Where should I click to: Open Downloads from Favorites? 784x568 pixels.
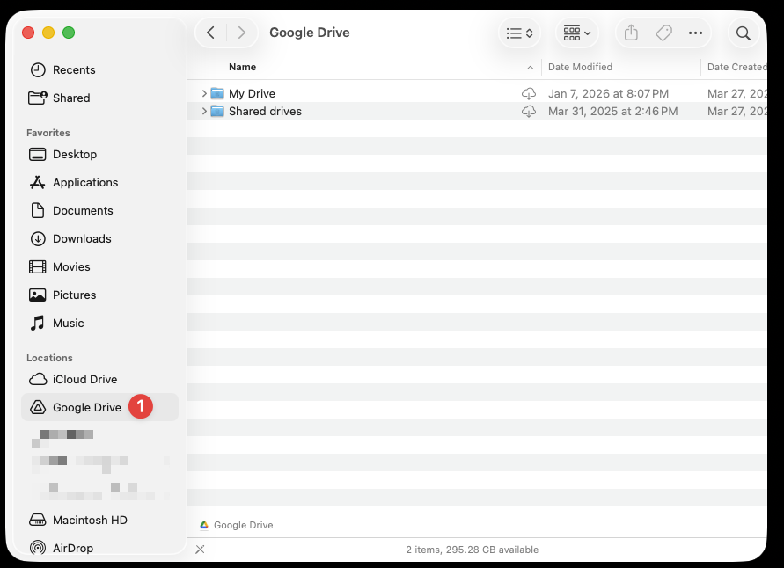coord(82,238)
